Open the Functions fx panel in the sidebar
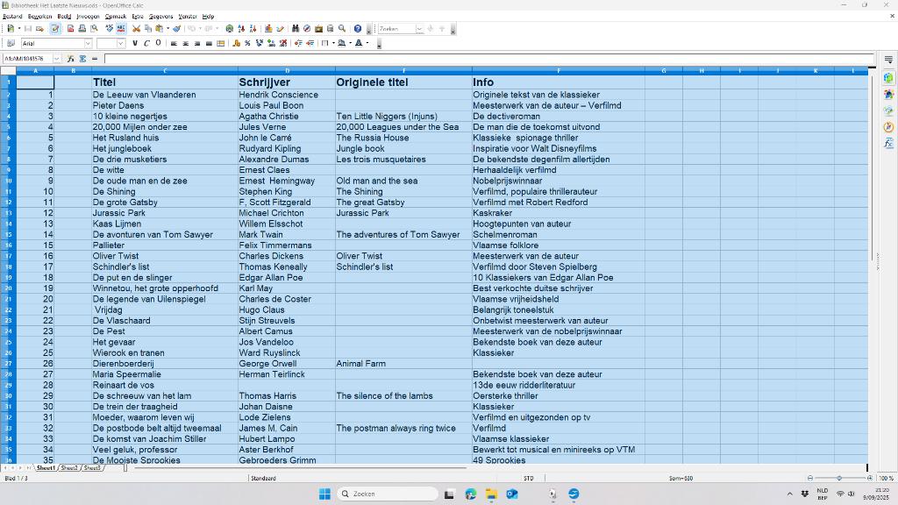Screen dimensions: 898x505 [888, 143]
